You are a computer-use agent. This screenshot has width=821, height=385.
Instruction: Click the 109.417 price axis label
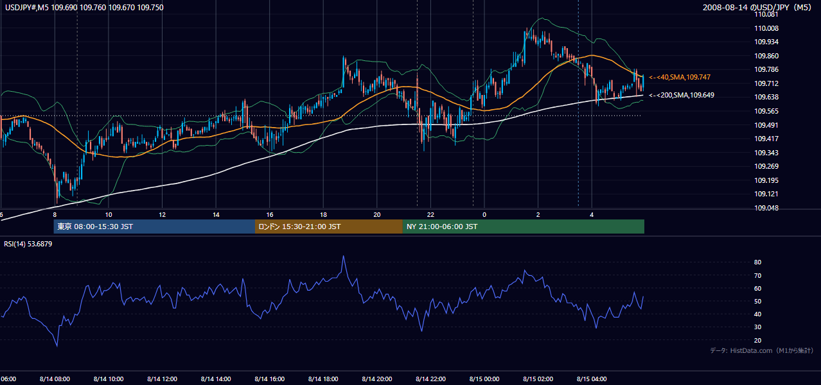point(766,139)
